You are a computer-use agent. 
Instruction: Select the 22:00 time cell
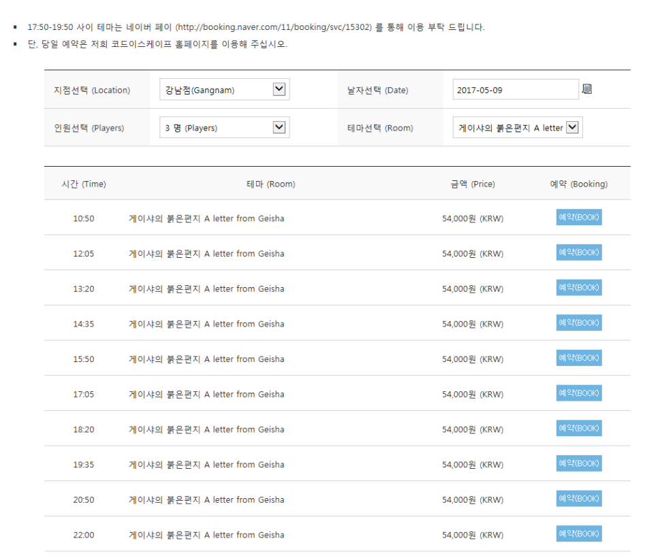click(x=84, y=536)
